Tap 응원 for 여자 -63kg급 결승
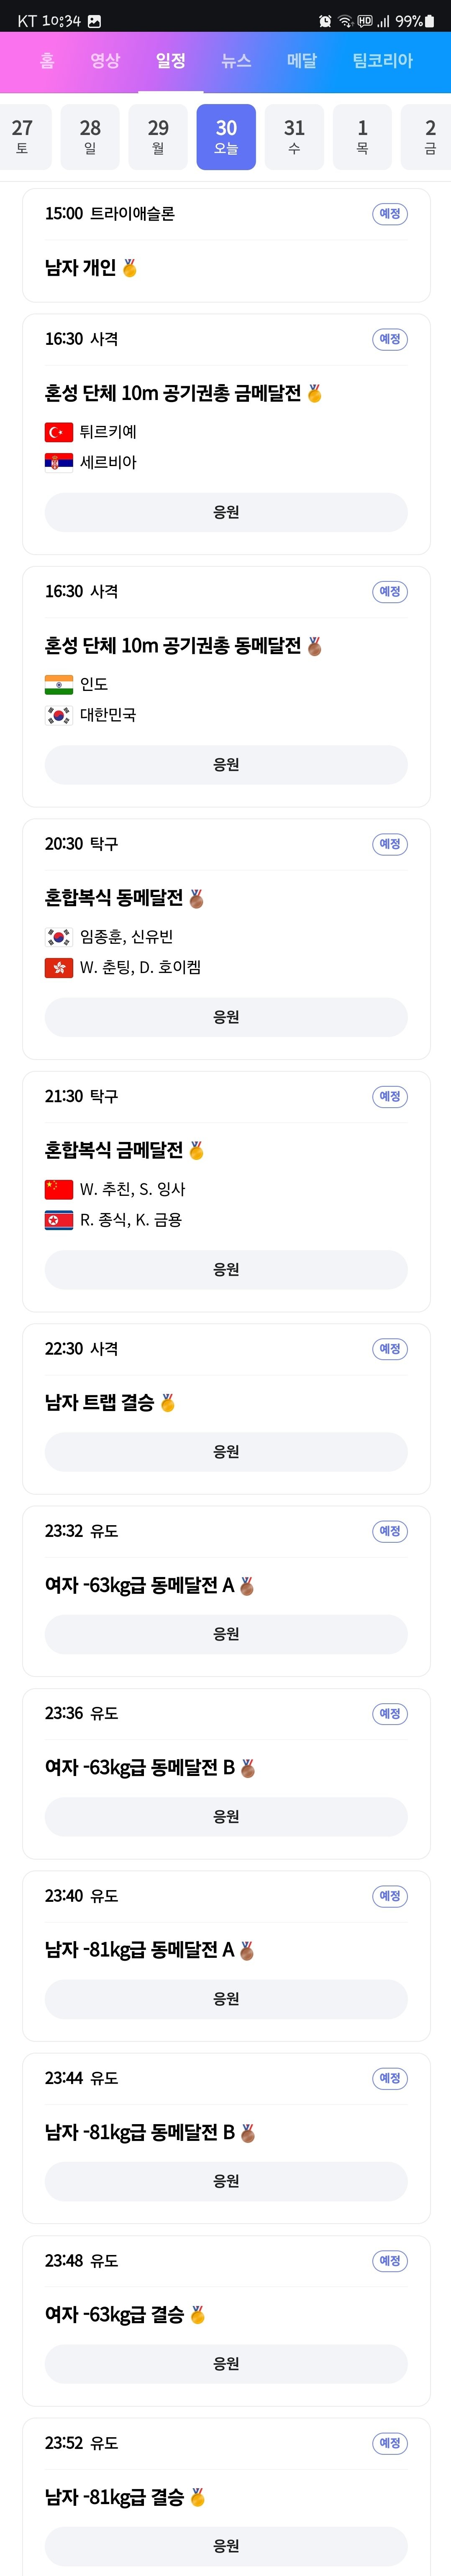The image size is (451, 2576). point(226,2363)
